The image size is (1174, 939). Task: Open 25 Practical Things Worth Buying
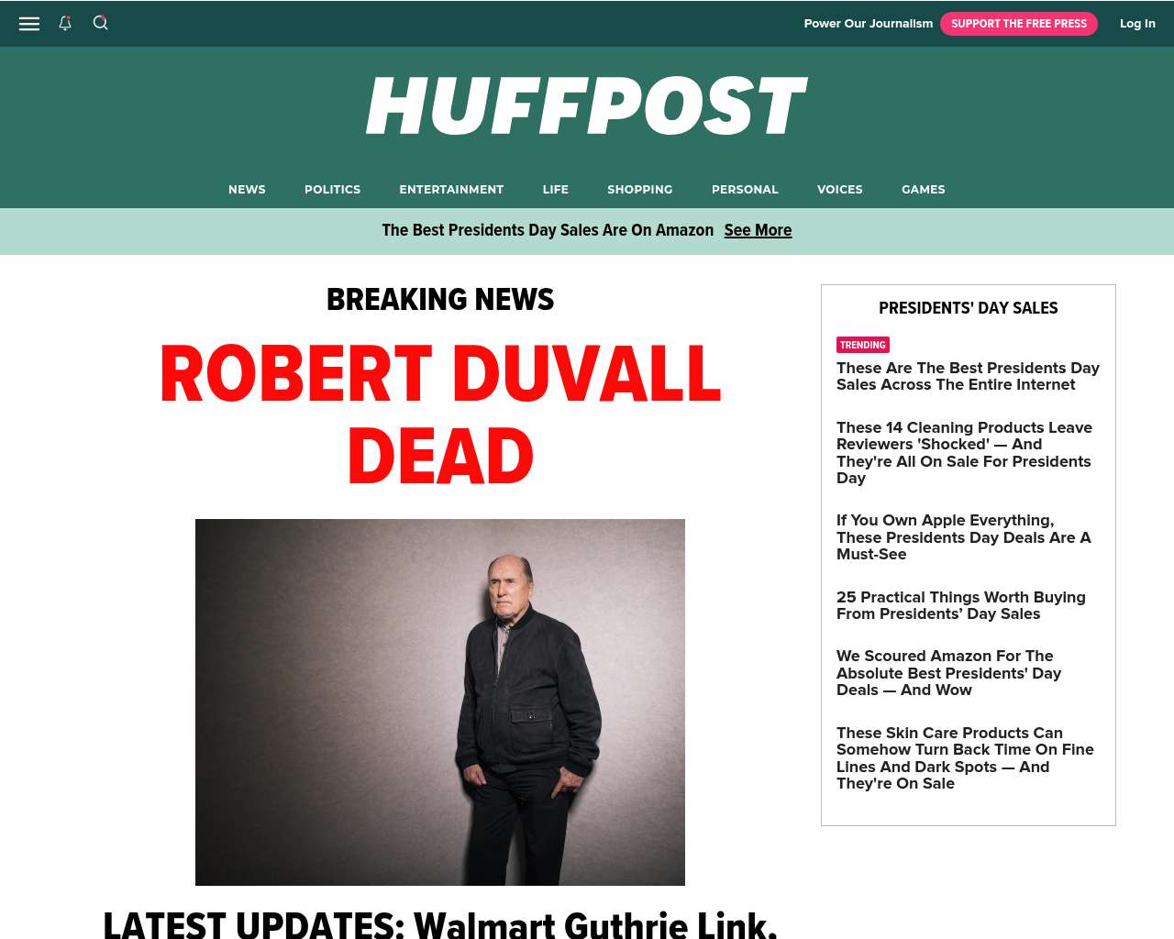pos(960,605)
